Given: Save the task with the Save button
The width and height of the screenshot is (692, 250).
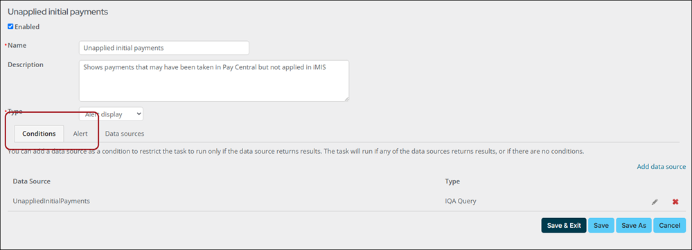Looking at the screenshot, I should (x=601, y=225).
